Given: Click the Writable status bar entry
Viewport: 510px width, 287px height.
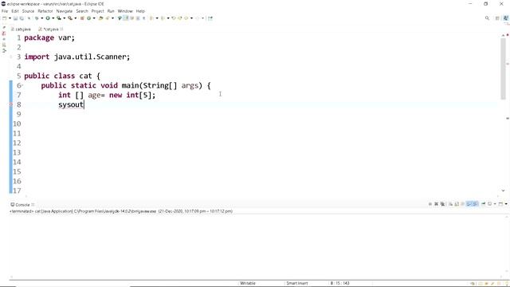Looking at the screenshot, I should (248, 283).
